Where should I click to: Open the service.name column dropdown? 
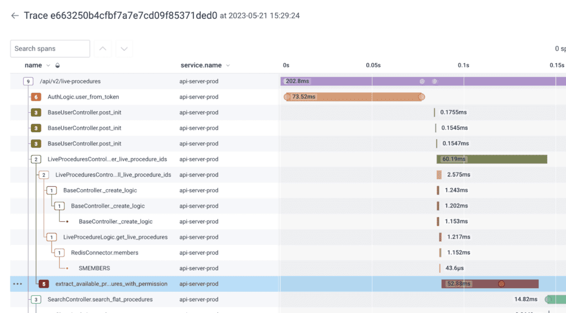228,65
